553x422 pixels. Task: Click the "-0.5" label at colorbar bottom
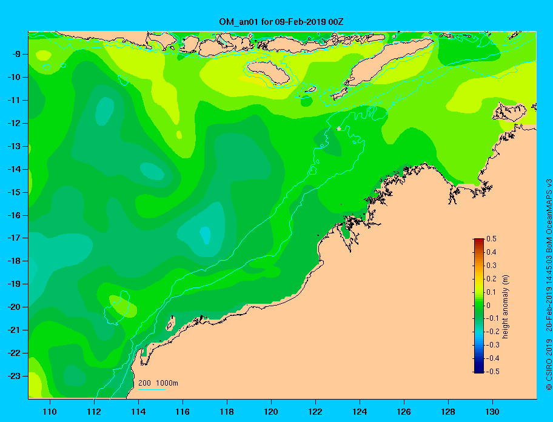coord(493,372)
